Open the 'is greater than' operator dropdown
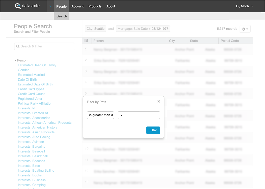The image size is (265, 189). [x=100, y=115]
